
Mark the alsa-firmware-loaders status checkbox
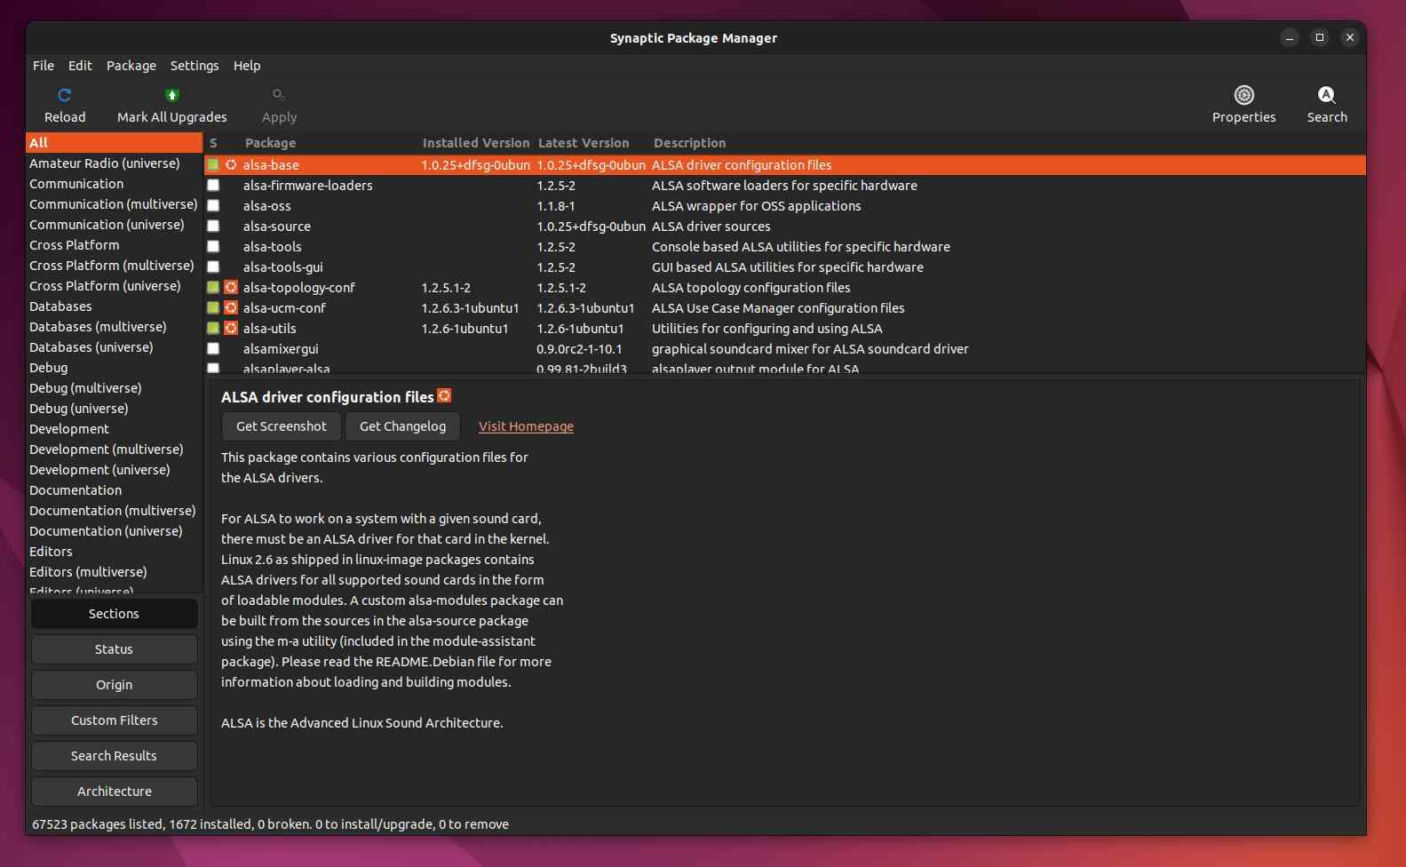[x=213, y=186]
